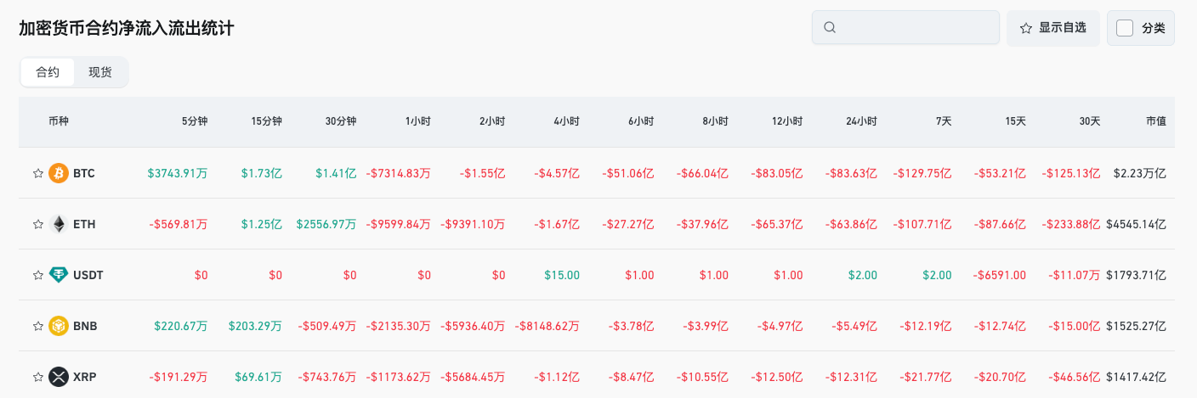This screenshot has height=398, width=1197.
Task: Star the USDT row as favorite
Action: pyautogui.click(x=37, y=275)
